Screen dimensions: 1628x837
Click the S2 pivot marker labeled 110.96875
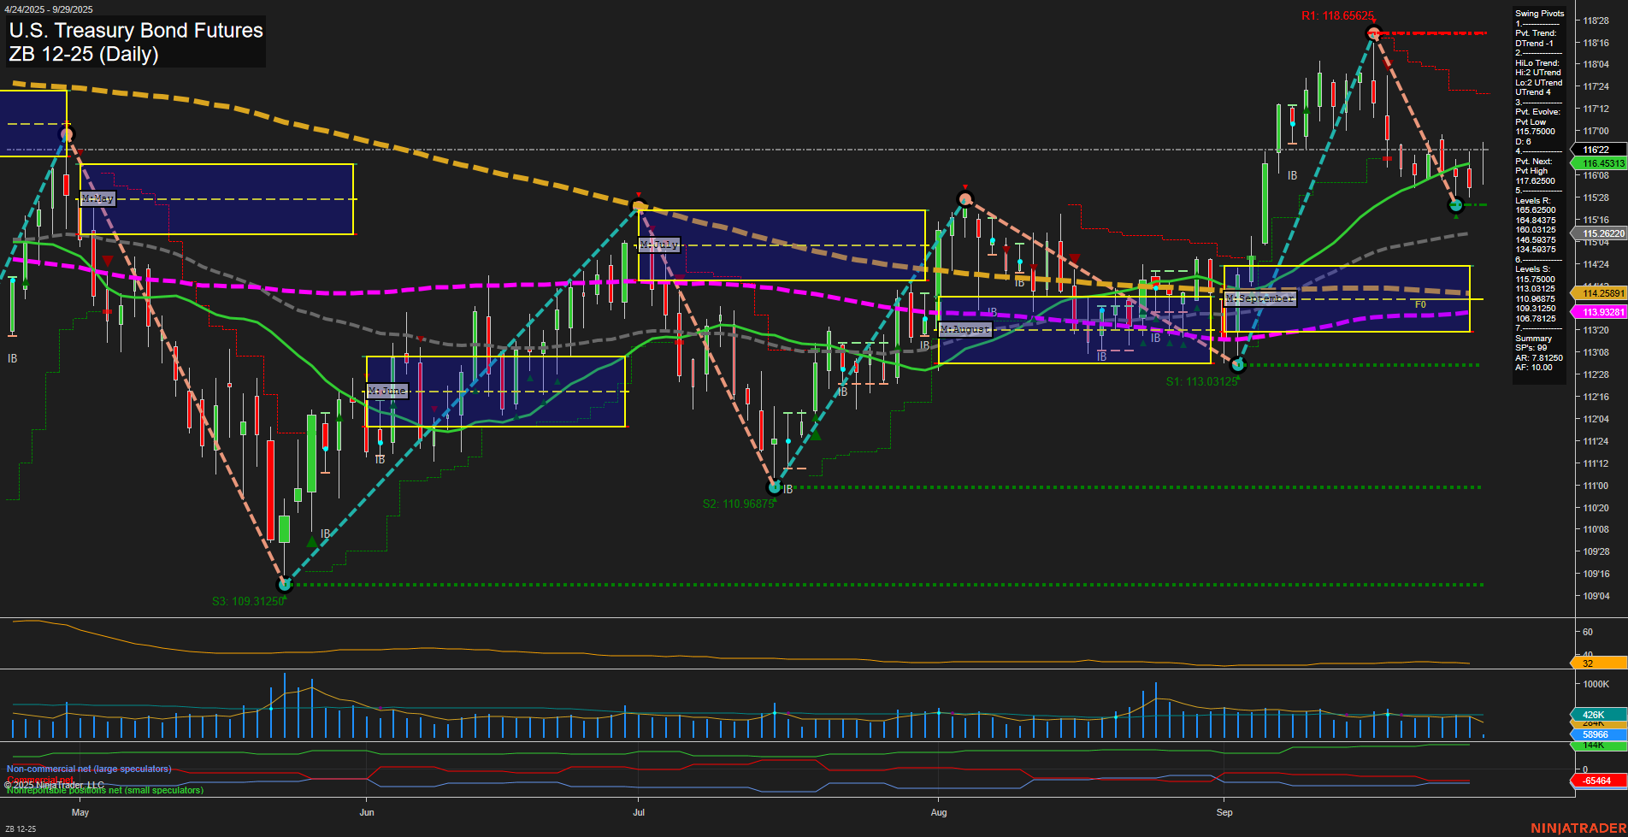(x=775, y=487)
